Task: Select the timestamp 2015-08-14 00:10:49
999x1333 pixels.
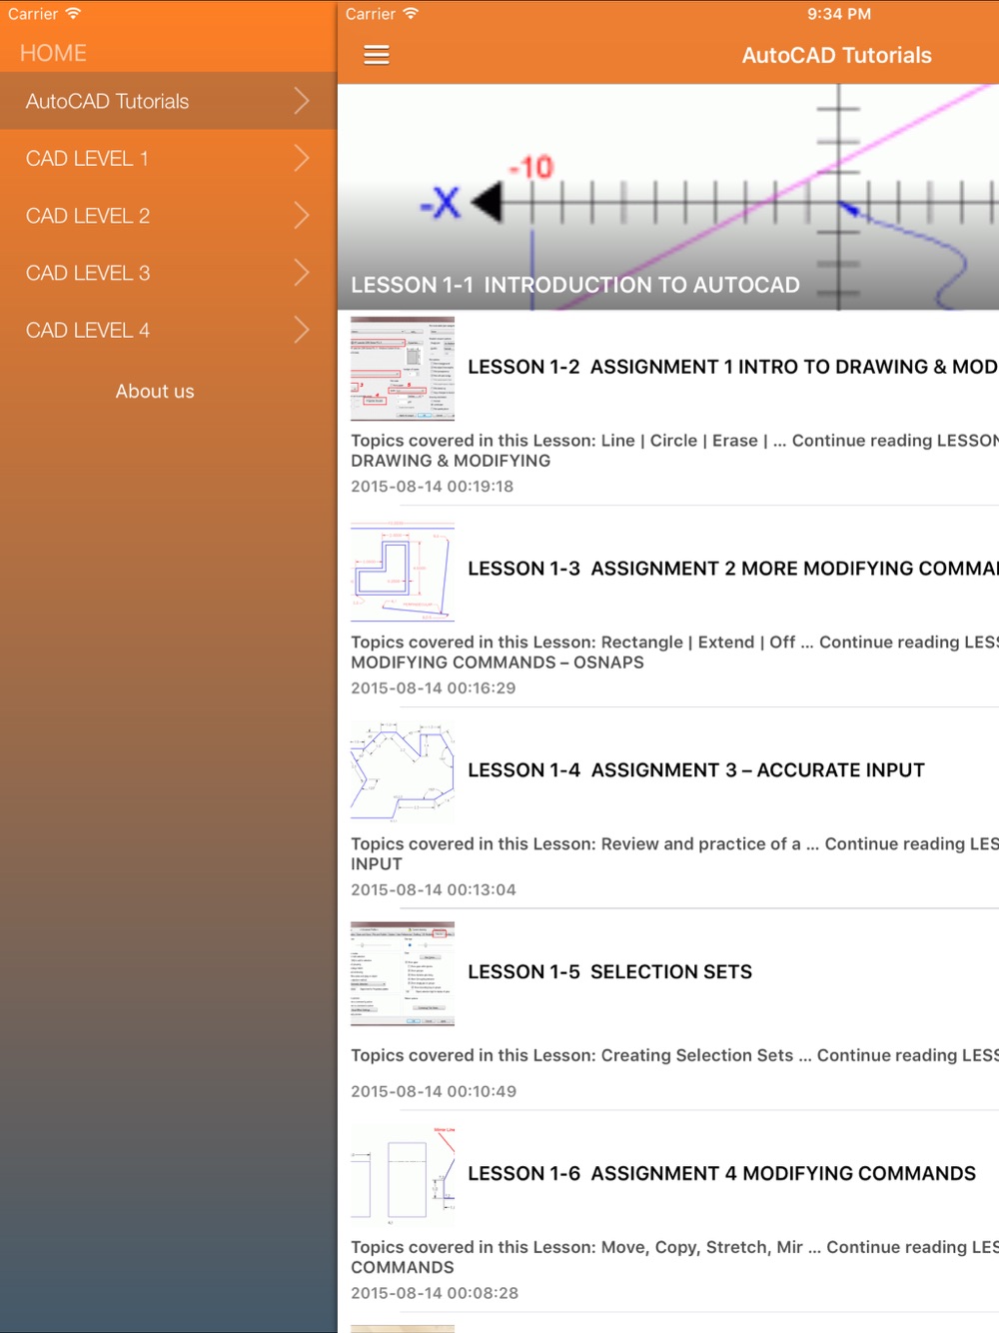Action: pyautogui.click(x=434, y=1092)
